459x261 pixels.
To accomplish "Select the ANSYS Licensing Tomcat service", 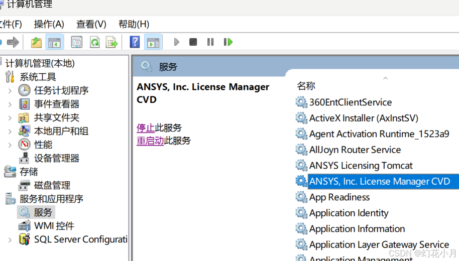I will click(x=361, y=166).
